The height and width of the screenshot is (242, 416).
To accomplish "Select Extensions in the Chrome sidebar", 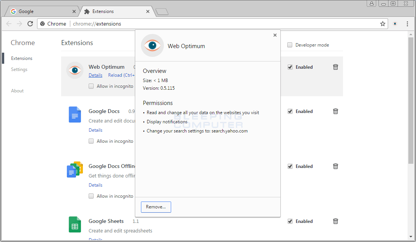I will pyautogui.click(x=22, y=58).
